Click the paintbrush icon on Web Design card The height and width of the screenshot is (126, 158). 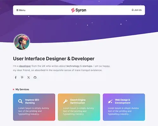click(110, 101)
